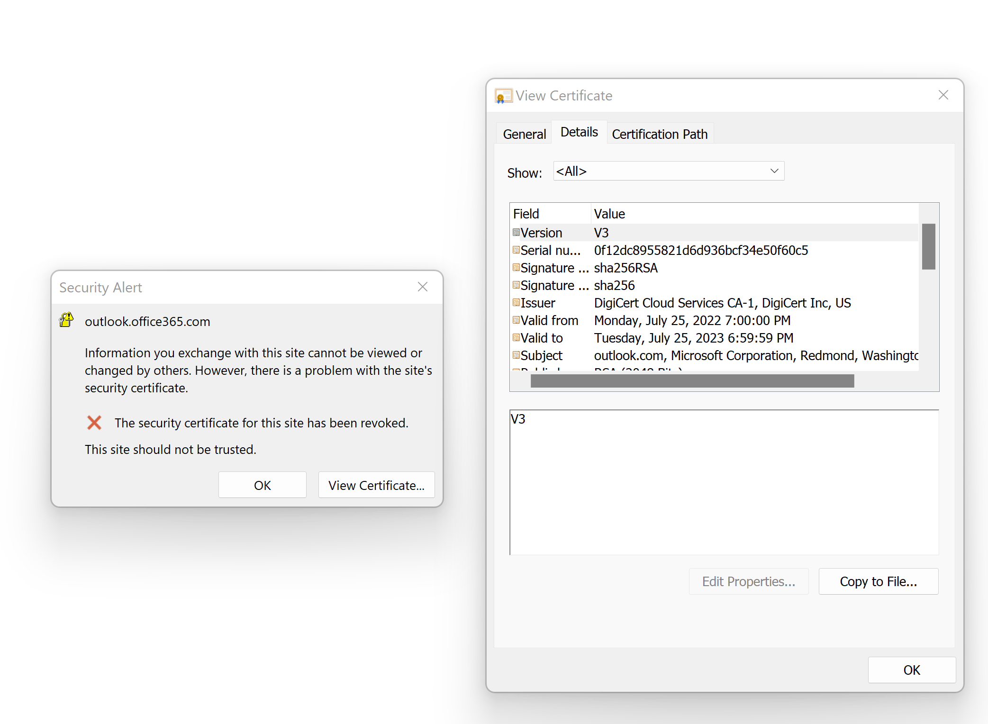Switch to the General tab
988x724 pixels.
pos(524,134)
